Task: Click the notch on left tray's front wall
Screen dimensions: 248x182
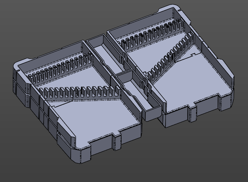Action: tap(117, 142)
